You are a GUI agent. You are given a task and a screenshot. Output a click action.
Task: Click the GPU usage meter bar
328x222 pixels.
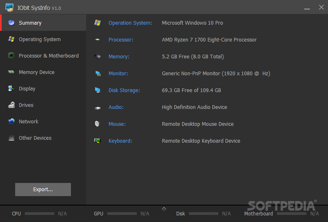tap(122, 214)
